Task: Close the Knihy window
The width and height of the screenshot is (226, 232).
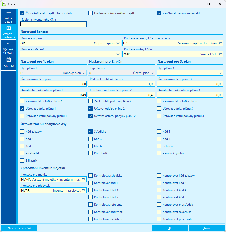Action: pyautogui.click(x=220, y=4)
